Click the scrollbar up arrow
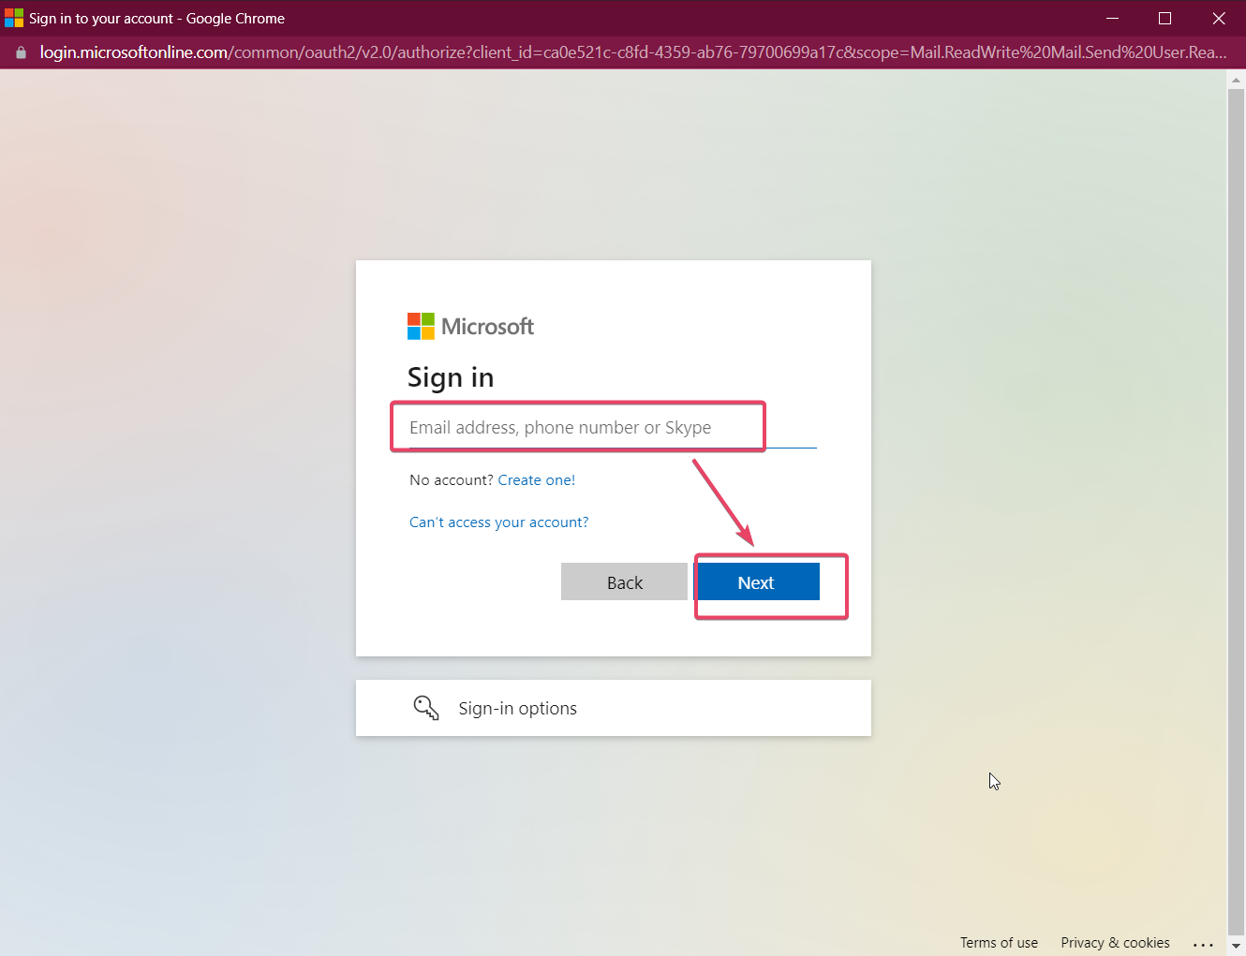Viewport: 1246px width, 956px height. (x=1236, y=81)
